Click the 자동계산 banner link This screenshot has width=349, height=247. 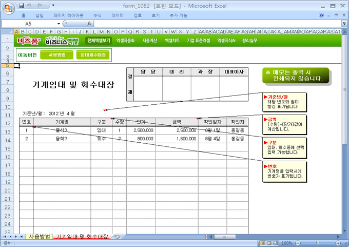coord(149,41)
